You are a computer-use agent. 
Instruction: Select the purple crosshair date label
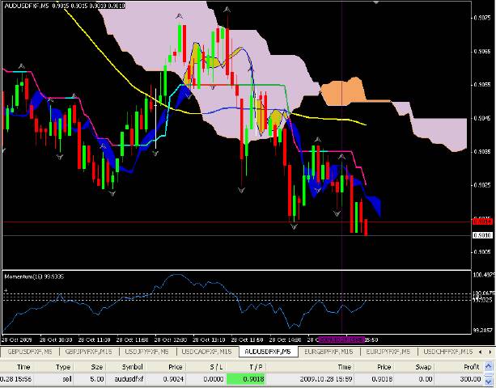341,340
